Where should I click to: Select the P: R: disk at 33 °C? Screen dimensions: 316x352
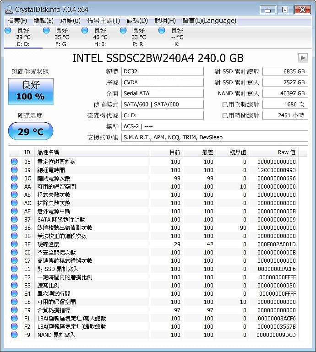point(139,37)
